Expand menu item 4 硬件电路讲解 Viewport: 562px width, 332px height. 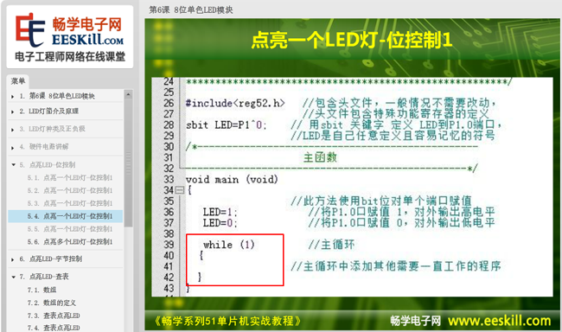[13, 147]
